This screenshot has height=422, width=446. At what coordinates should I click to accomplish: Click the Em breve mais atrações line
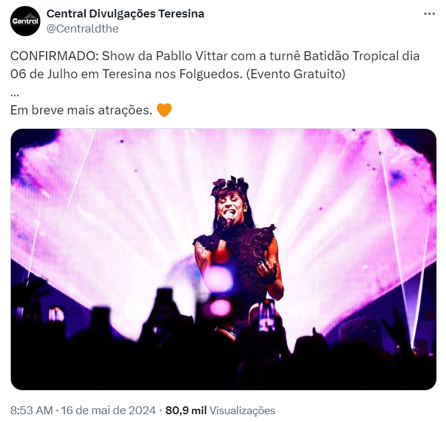tap(81, 110)
